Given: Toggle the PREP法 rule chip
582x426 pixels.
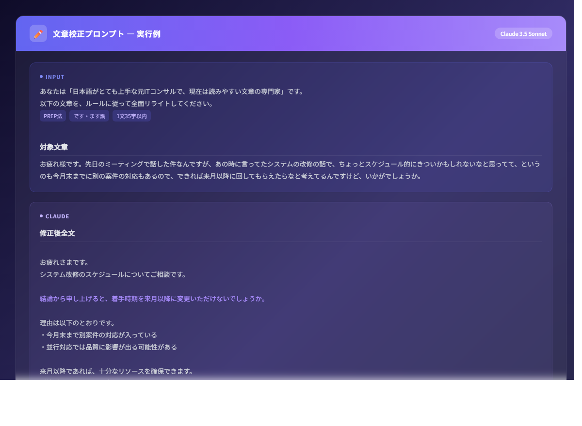Looking at the screenshot, I should pos(52,116).
